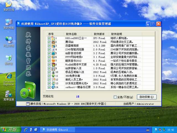Viewport: 177px width, 133px height.
Task: Click the 迅雷精简版 row icon
Action: [53, 46]
